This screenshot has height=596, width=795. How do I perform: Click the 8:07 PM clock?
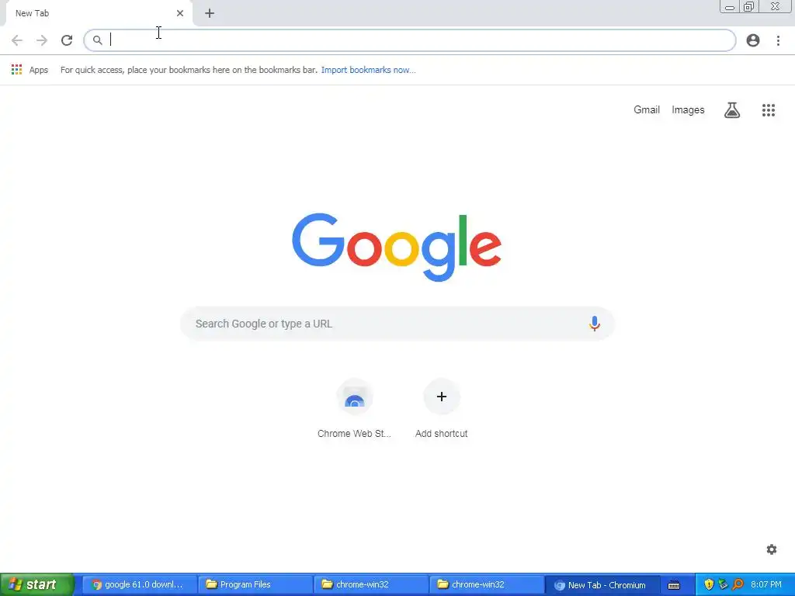coord(766,584)
